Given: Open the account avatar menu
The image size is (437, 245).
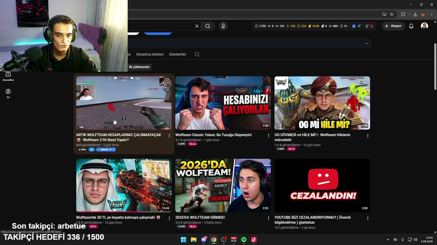Looking at the screenshot, I should (x=424, y=26).
